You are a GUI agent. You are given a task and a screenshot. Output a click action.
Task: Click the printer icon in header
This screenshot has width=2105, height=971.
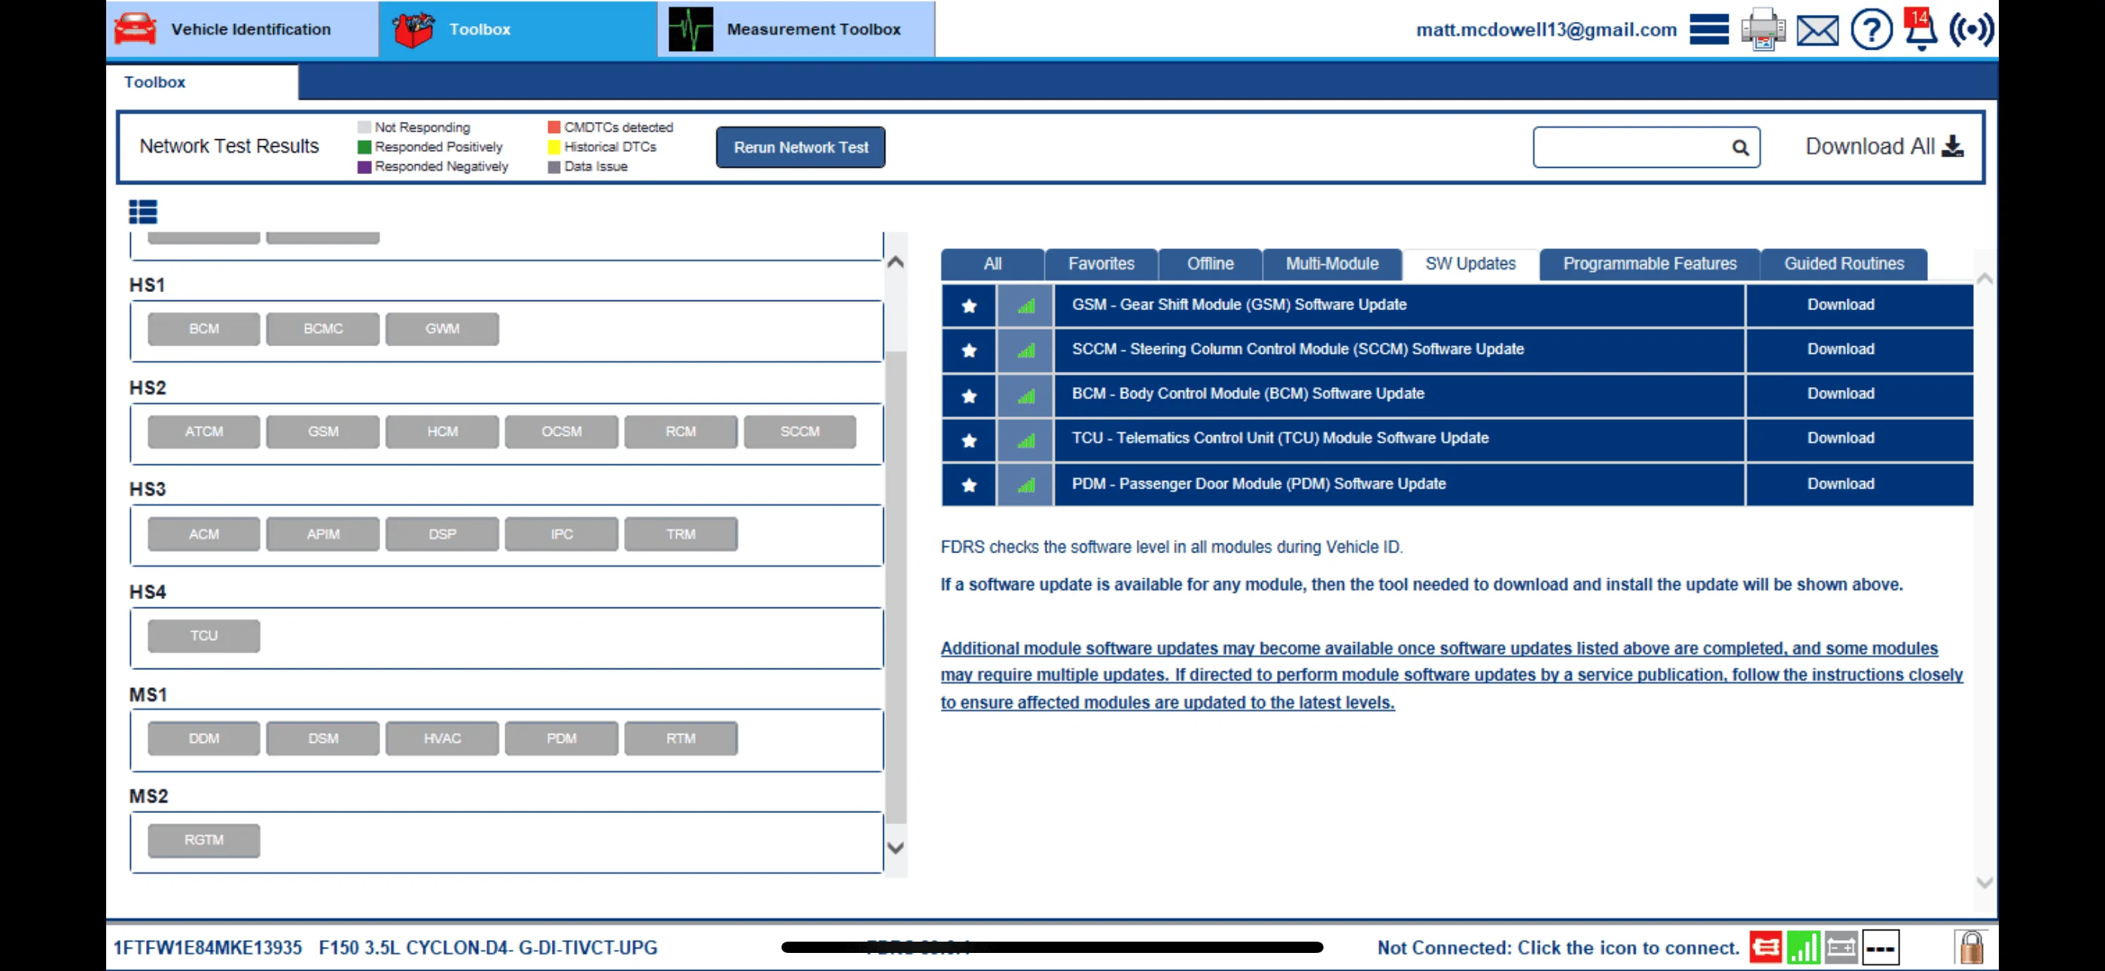[1762, 29]
